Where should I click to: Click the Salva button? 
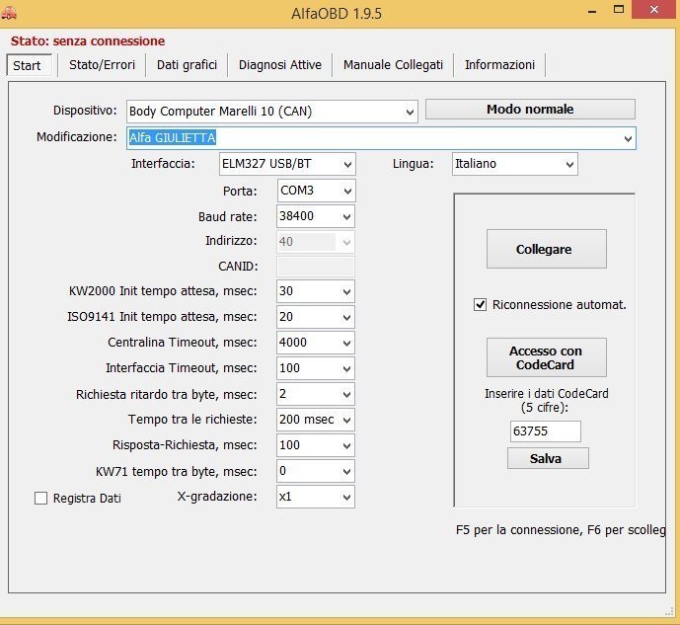[548, 458]
